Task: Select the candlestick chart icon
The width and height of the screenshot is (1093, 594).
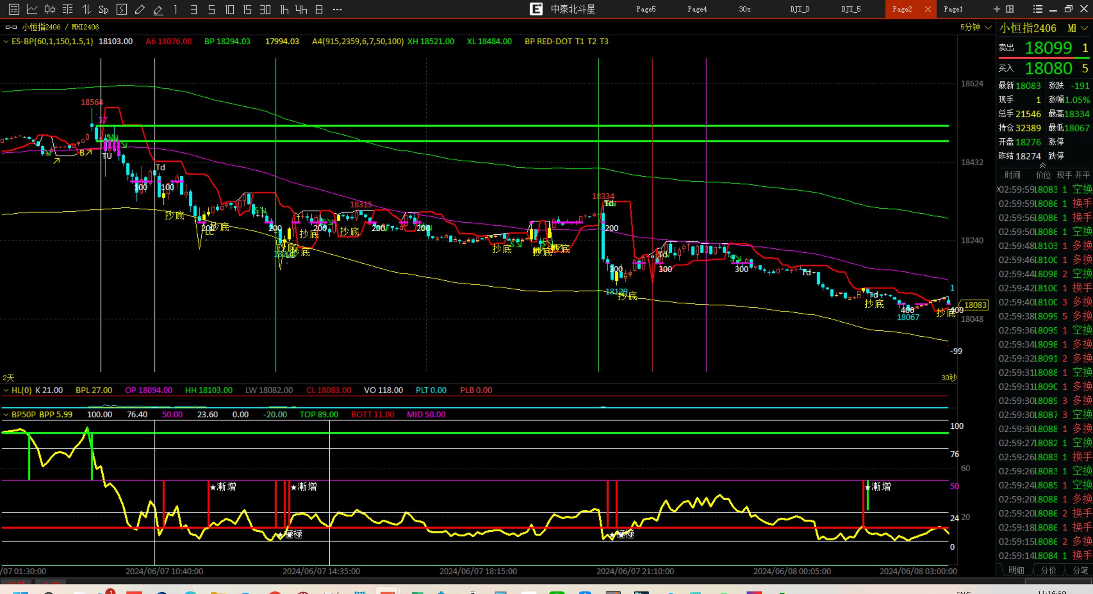Action: pos(50,9)
